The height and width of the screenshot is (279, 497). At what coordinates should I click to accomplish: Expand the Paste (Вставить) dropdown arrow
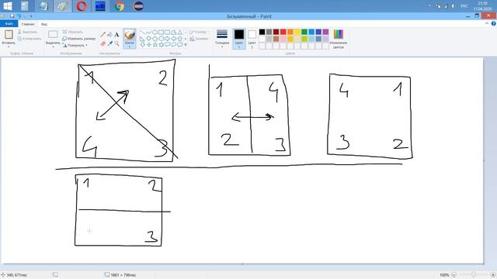pos(9,46)
